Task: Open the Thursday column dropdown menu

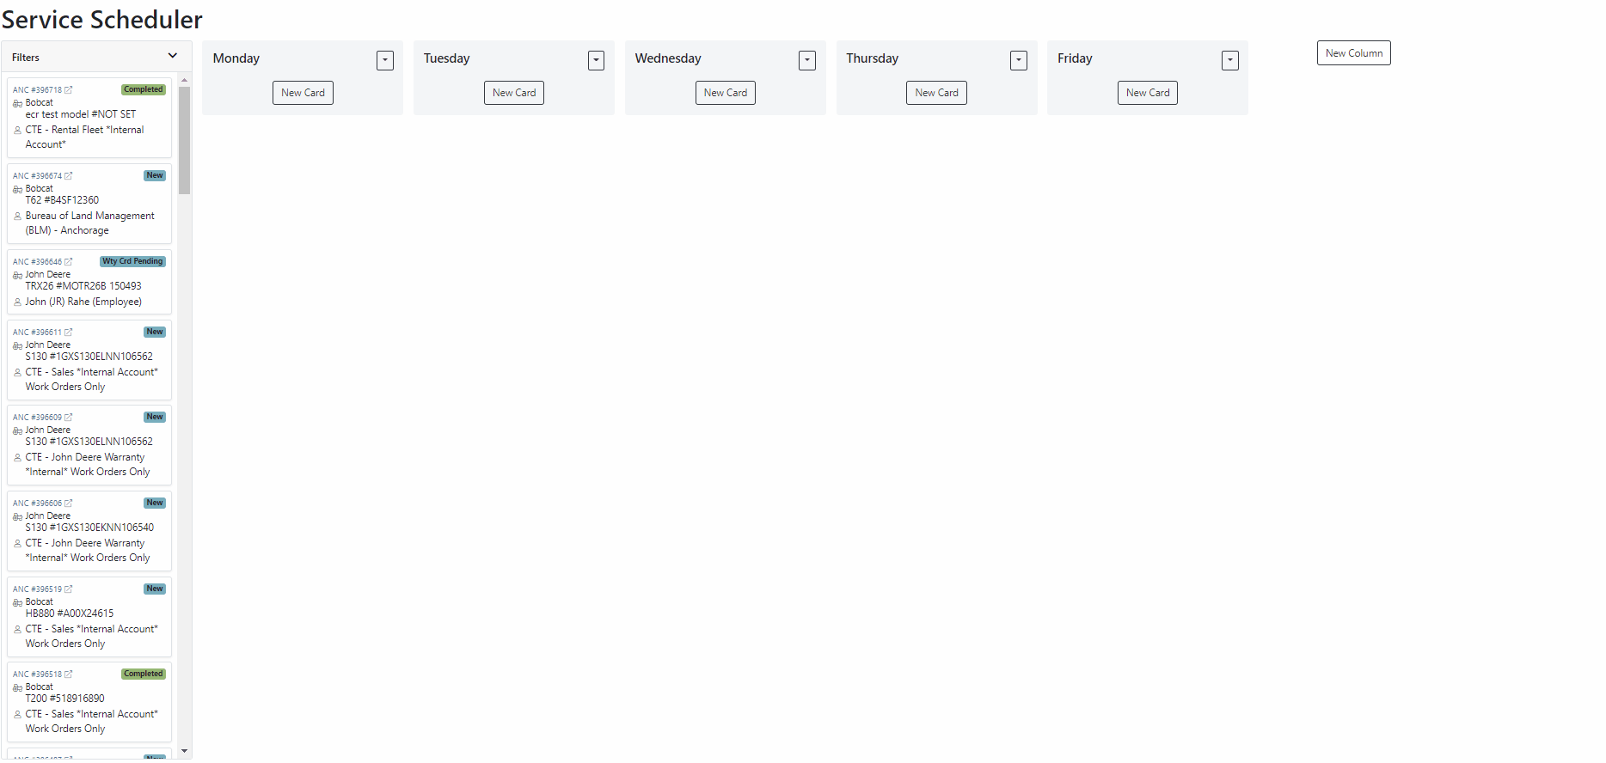Action: 1019,60
